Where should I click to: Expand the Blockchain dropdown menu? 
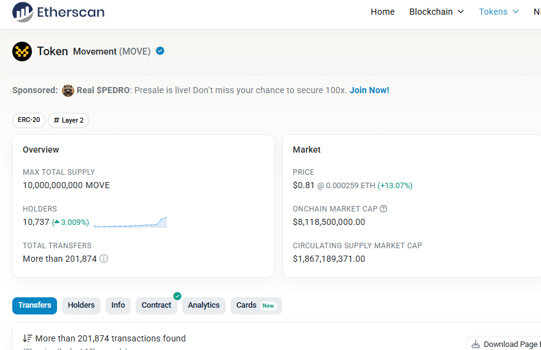pos(436,12)
